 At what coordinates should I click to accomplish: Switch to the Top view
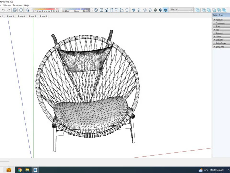tap(101, 10)
